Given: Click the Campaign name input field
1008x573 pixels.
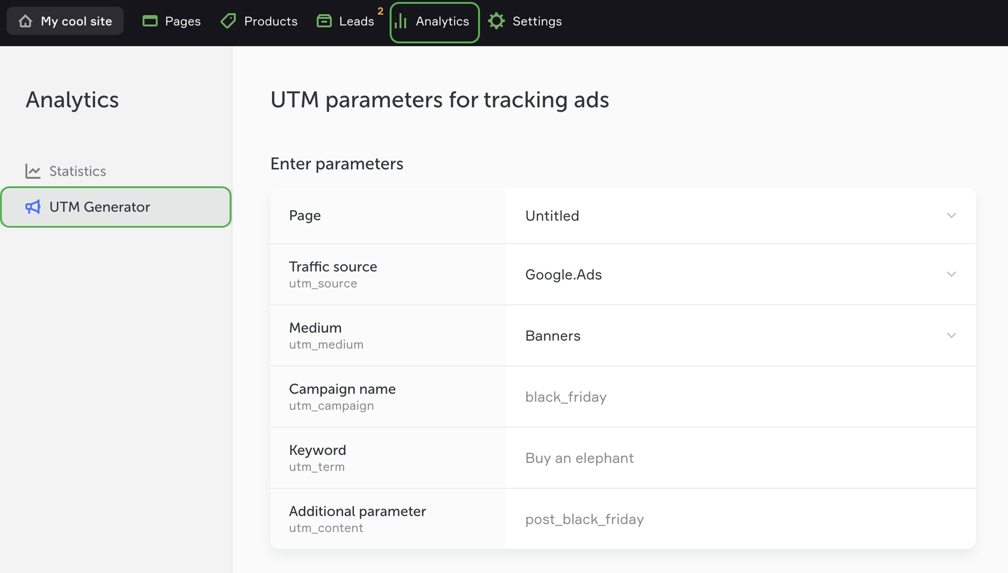Looking at the screenshot, I should [x=739, y=397].
